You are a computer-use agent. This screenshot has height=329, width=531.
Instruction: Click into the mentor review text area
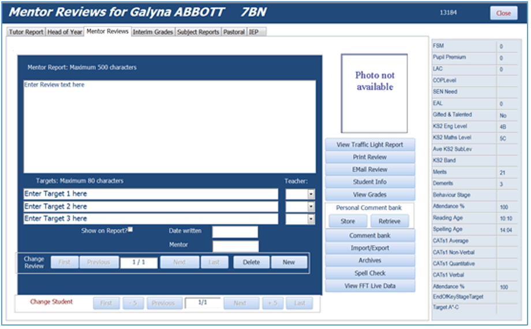pos(170,127)
